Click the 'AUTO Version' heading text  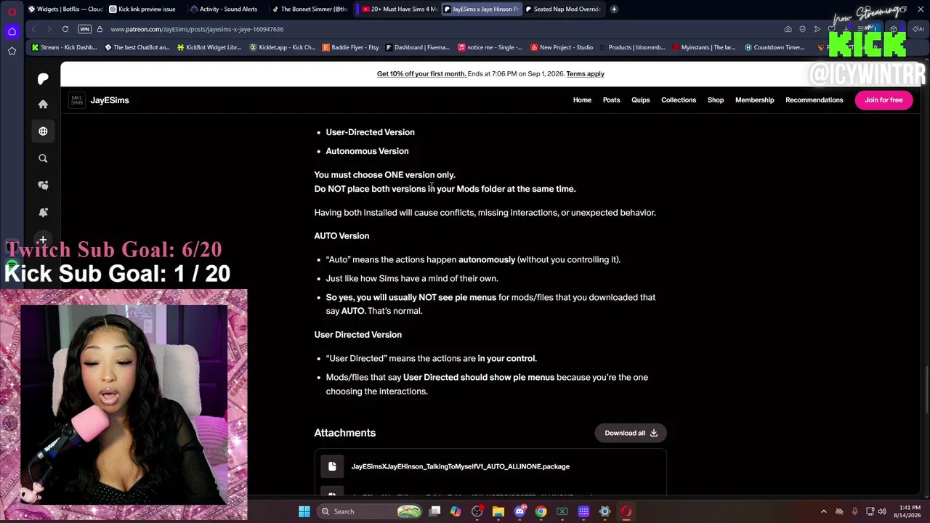click(341, 236)
